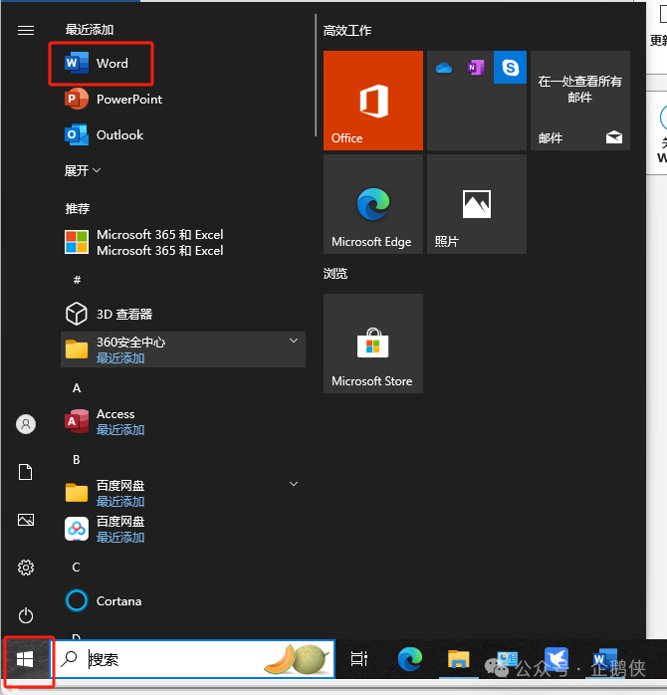Click the letter C section header
Screen dimensions: 667x695
(x=77, y=568)
